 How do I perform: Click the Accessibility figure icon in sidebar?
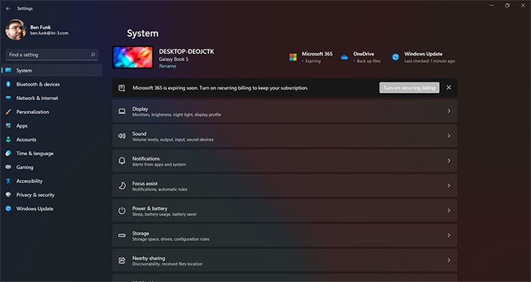coord(8,181)
